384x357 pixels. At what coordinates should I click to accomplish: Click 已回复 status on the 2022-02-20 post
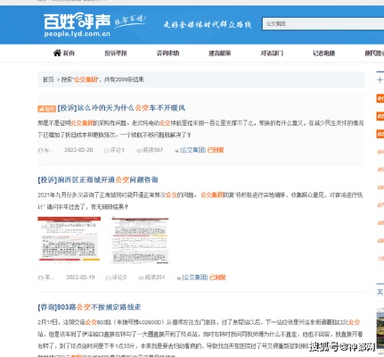click(216, 150)
